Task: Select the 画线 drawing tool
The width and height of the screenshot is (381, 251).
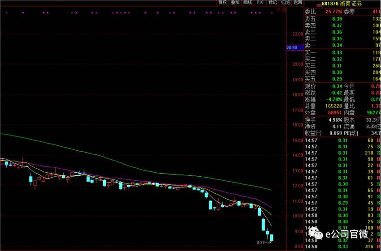Action: click(247, 2)
